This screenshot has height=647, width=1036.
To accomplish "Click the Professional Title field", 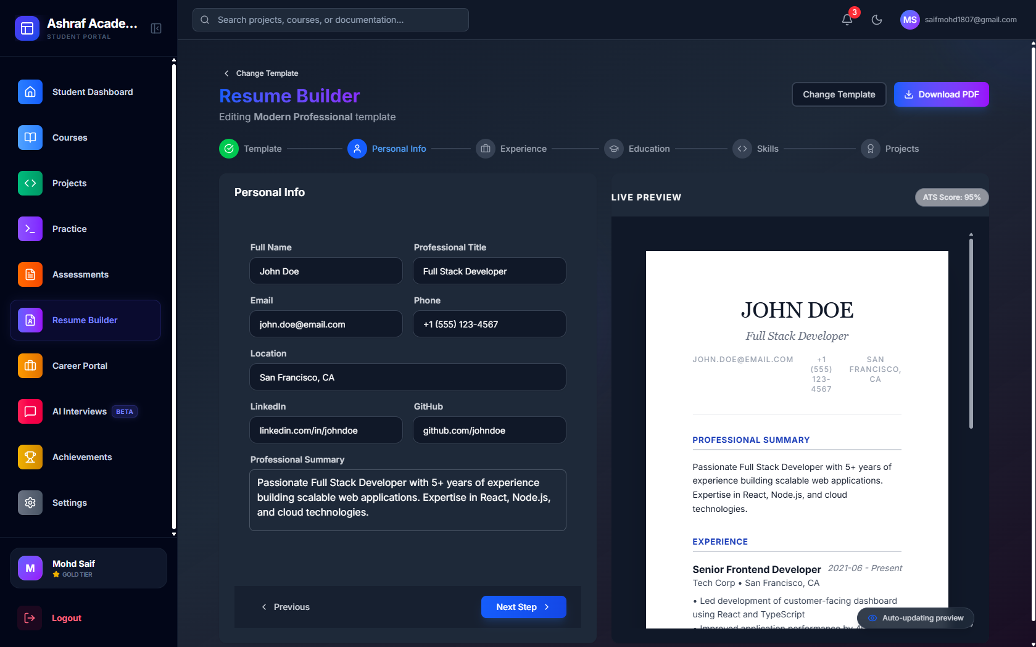I will (x=489, y=271).
